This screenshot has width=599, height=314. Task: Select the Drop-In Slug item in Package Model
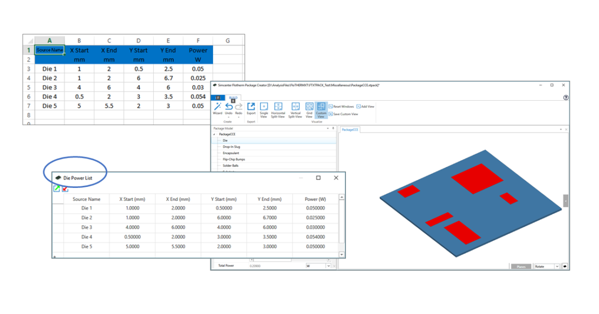232,146
